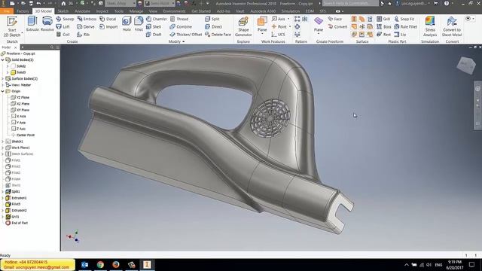The image size is (482, 271).
Task: Expand the Work Plane1 node
Action: click(x=3, y=148)
